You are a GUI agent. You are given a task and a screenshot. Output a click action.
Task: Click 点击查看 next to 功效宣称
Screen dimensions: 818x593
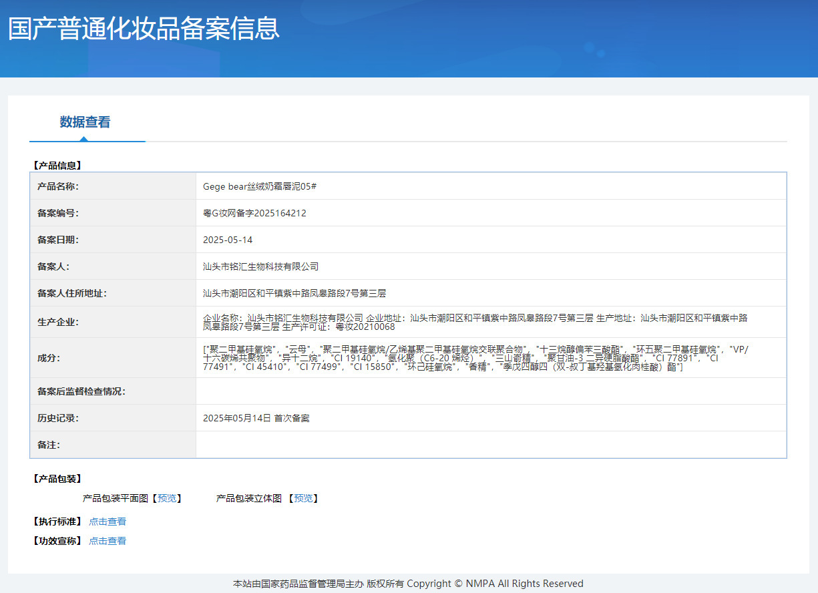coord(108,541)
